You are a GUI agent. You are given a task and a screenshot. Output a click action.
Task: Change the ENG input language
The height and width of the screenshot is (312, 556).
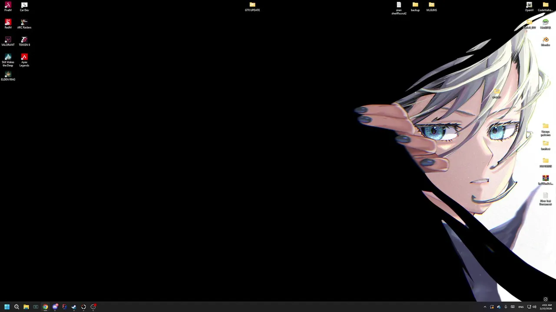[x=521, y=307]
